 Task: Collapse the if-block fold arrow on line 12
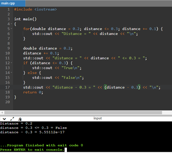12,63
